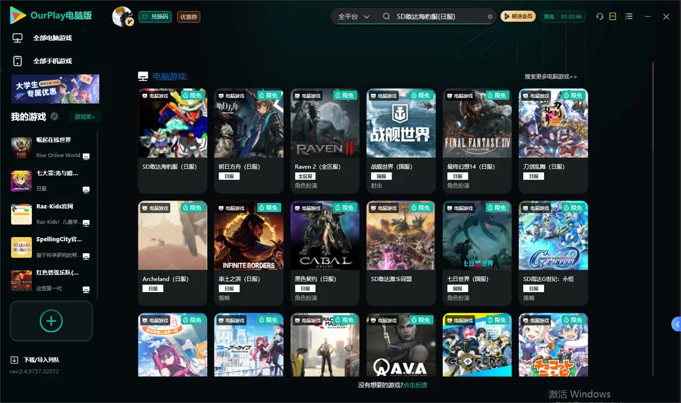Click the yellow square icon in title bar
The height and width of the screenshot is (403, 681).
coord(613,16)
